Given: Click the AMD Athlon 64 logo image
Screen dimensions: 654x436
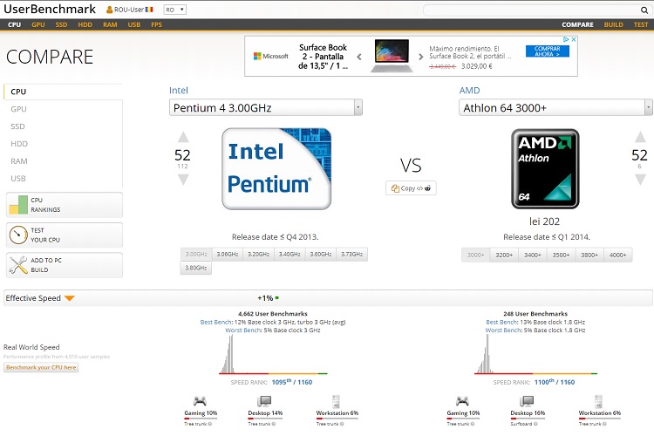Looking at the screenshot, I should 546,168.
